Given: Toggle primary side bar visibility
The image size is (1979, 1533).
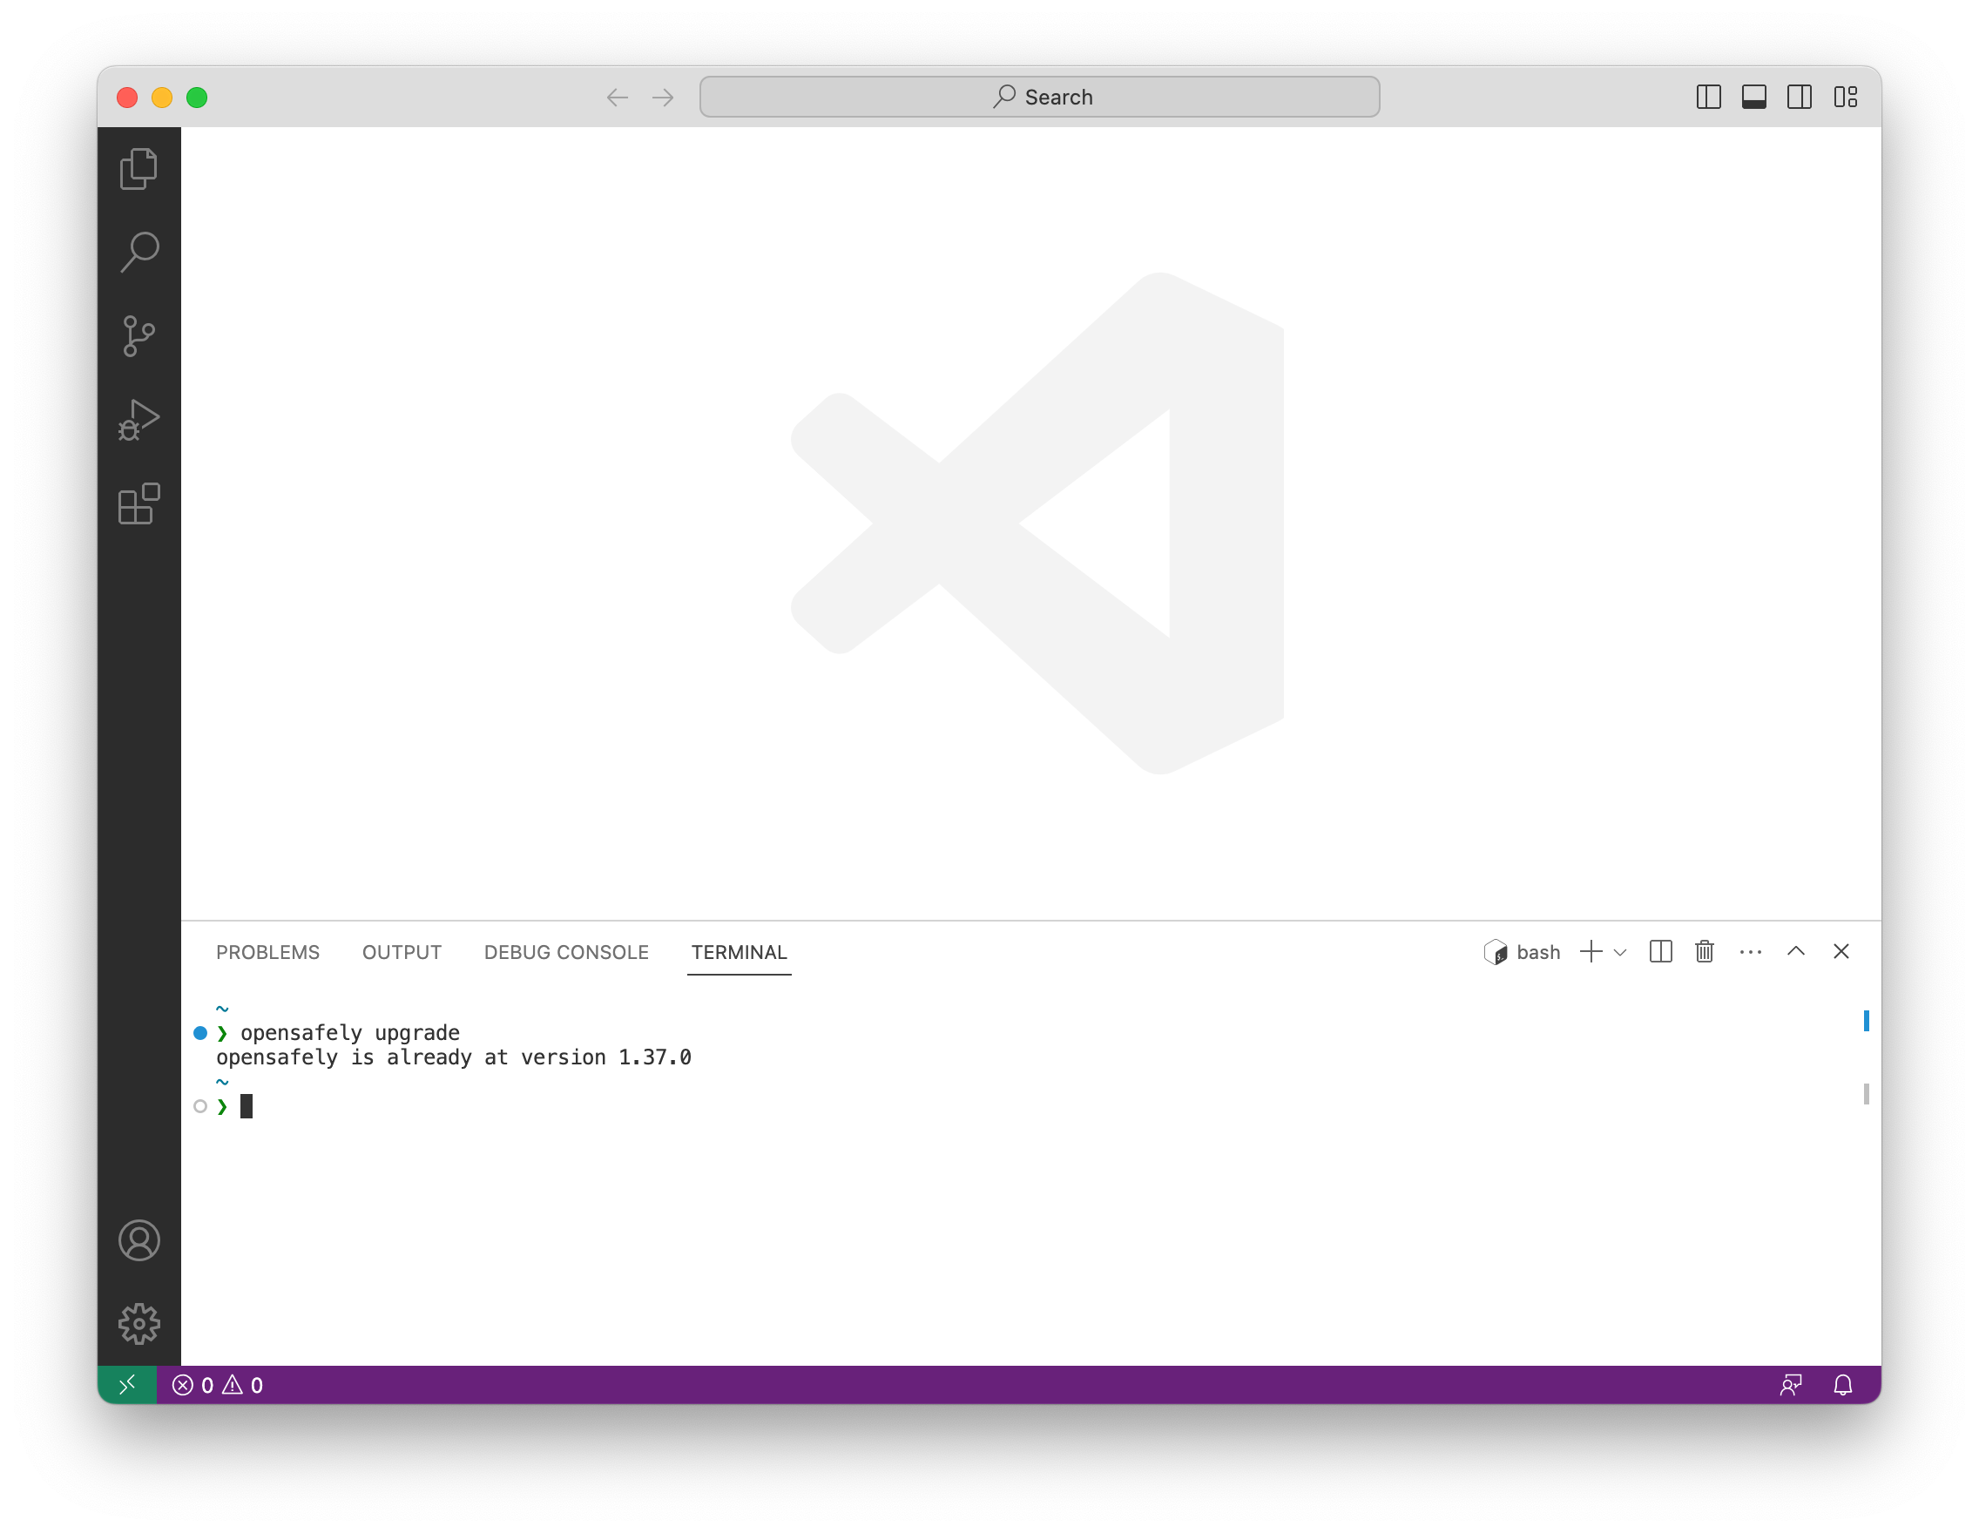Looking at the screenshot, I should [1708, 97].
